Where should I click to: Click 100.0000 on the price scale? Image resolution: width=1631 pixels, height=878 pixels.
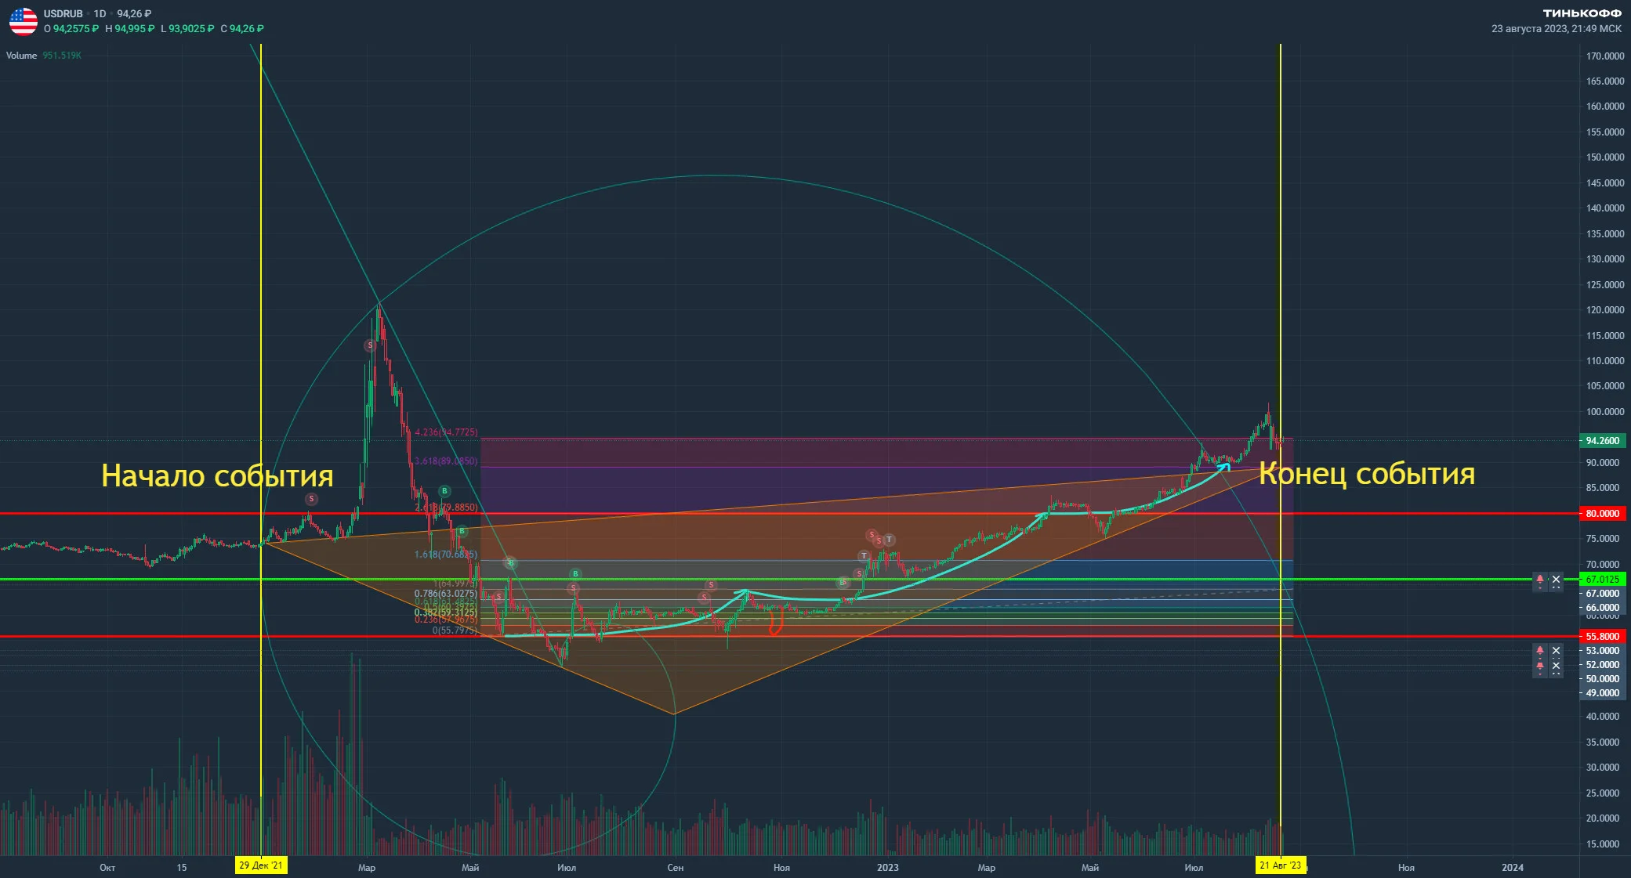click(1605, 412)
